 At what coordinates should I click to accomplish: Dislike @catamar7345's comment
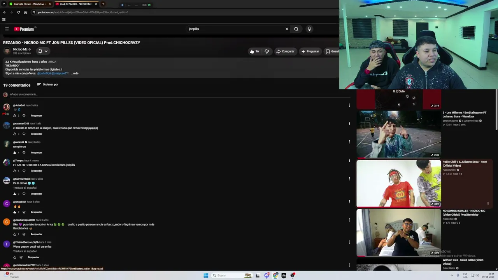pyautogui.click(x=24, y=134)
